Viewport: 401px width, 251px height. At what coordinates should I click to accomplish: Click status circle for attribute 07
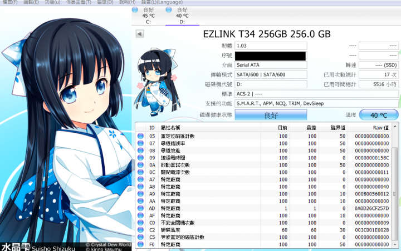tap(140, 143)
